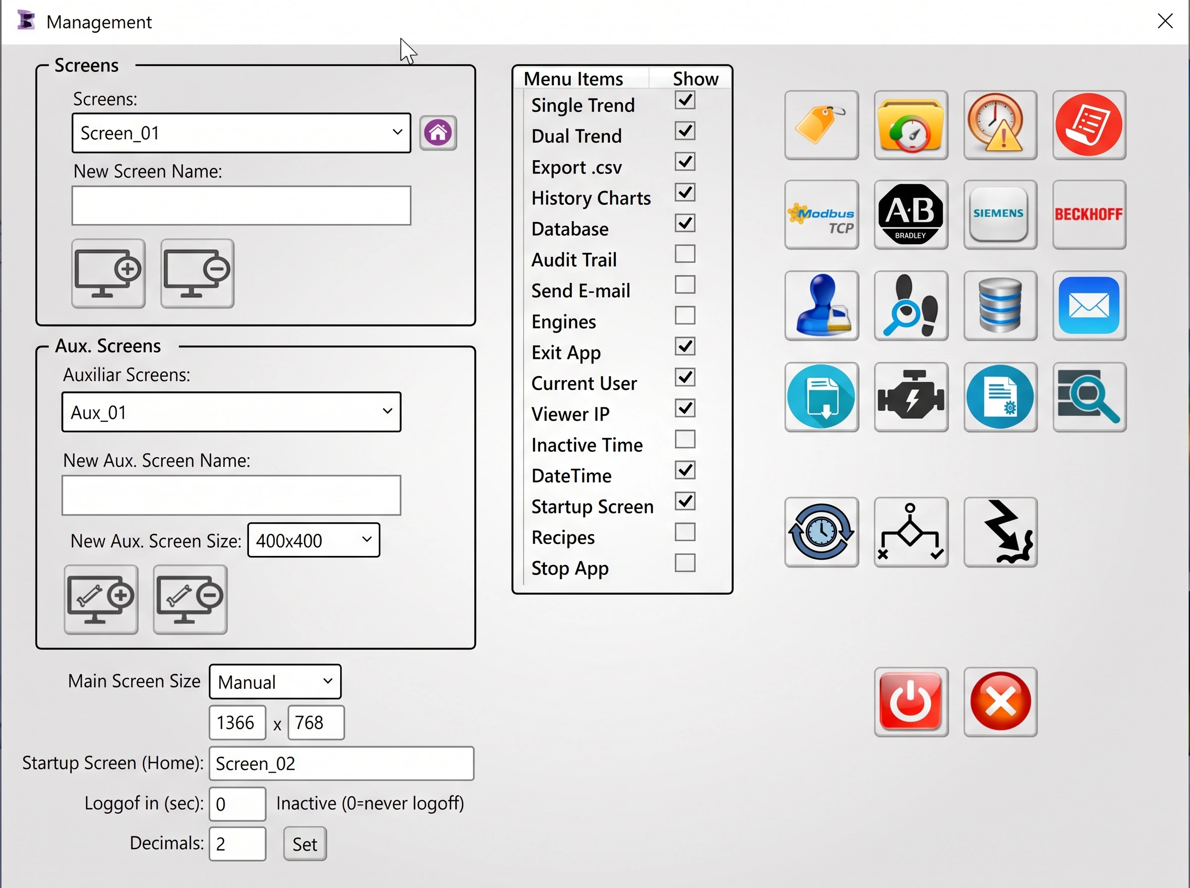The height and width of the screenshot is (888, 1190).
Task: Uncheck the Single Trend show checkbox
Action: 685,100
